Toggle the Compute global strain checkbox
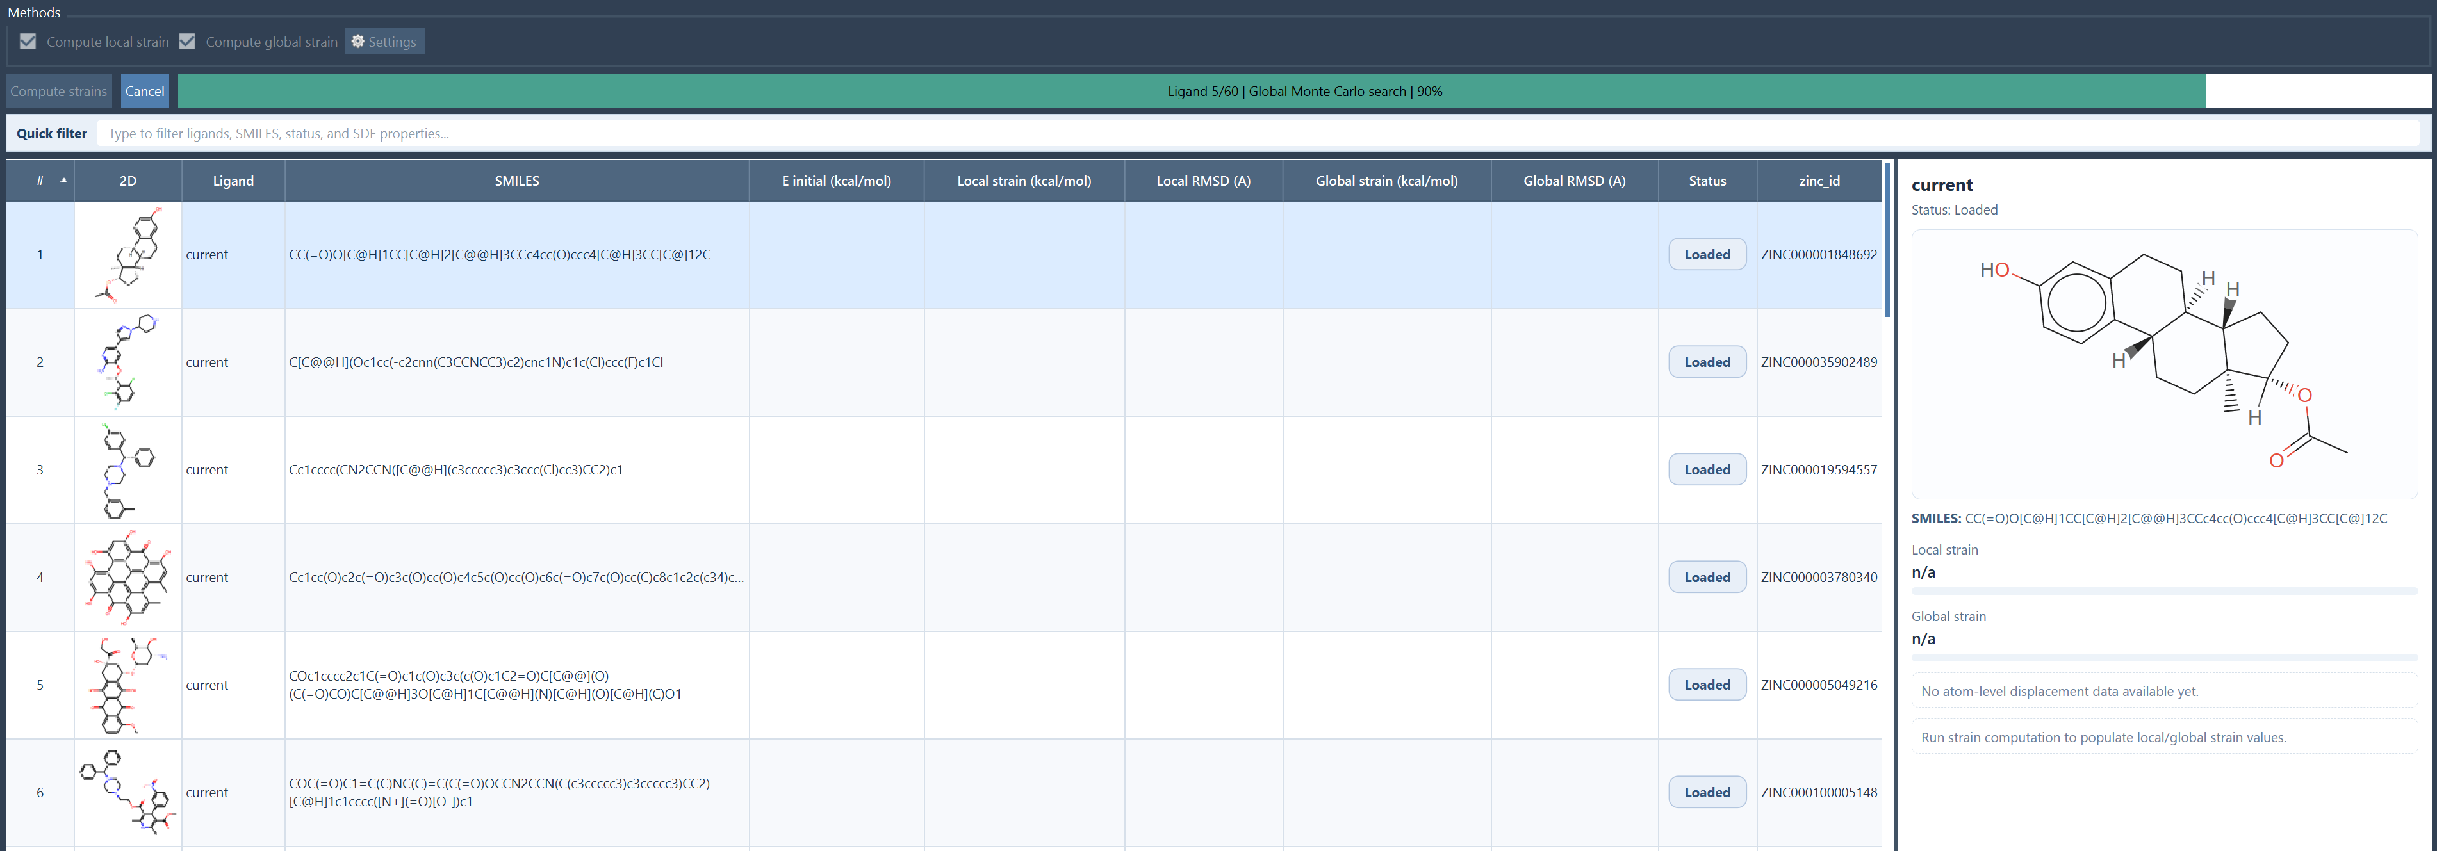Image resolution: width=2437 pixels, height=851 pixels. click(187, 42)
